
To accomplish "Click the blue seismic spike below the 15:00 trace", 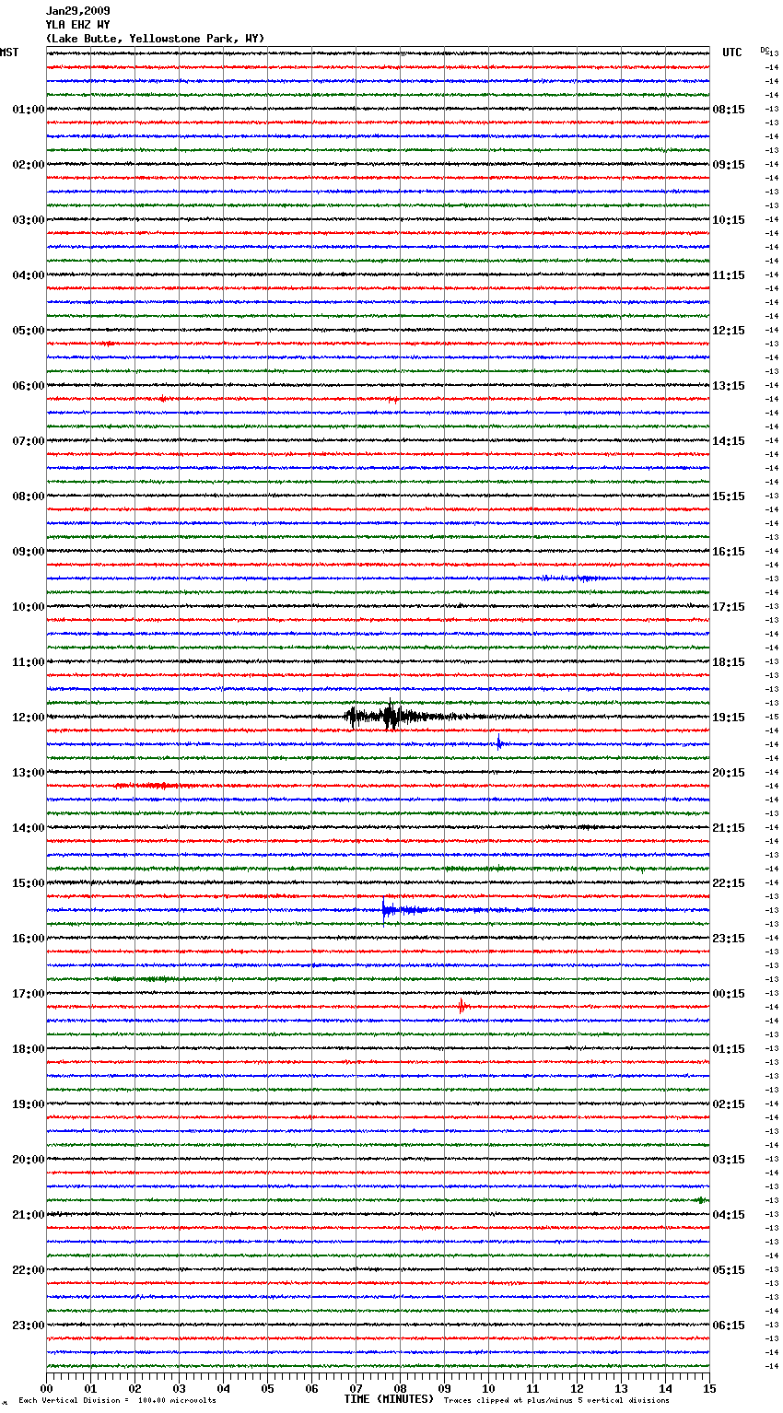I will point(387,910).
